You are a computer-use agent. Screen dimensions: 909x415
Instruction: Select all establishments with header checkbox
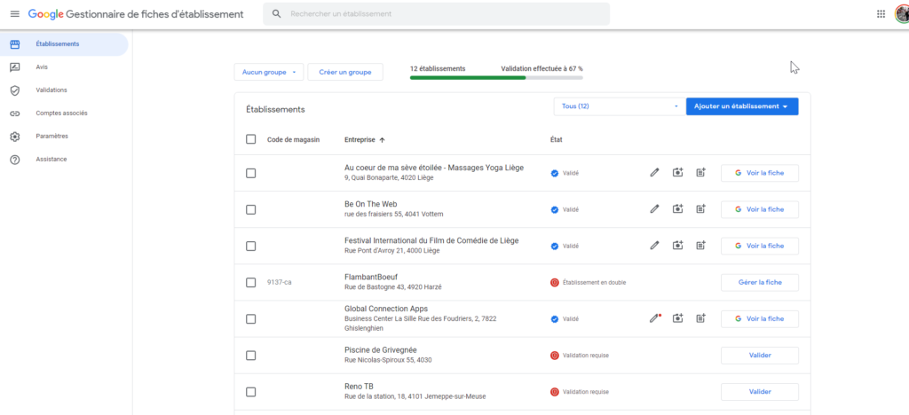coord(250,139)
